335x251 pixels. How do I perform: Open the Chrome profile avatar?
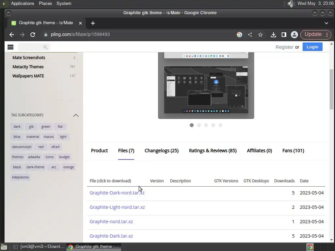coord(294,35)
